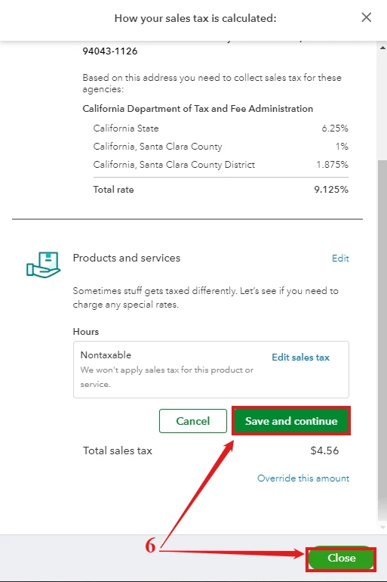
Task: Select the Nontaxable Hours box
Action: (x=211, y=370)
